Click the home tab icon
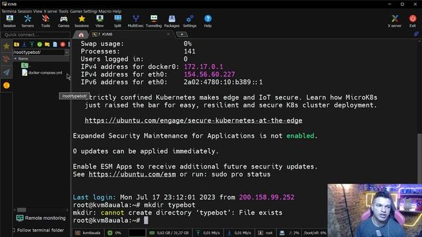Viewport: 422px width, 237px height. point(81,35)
